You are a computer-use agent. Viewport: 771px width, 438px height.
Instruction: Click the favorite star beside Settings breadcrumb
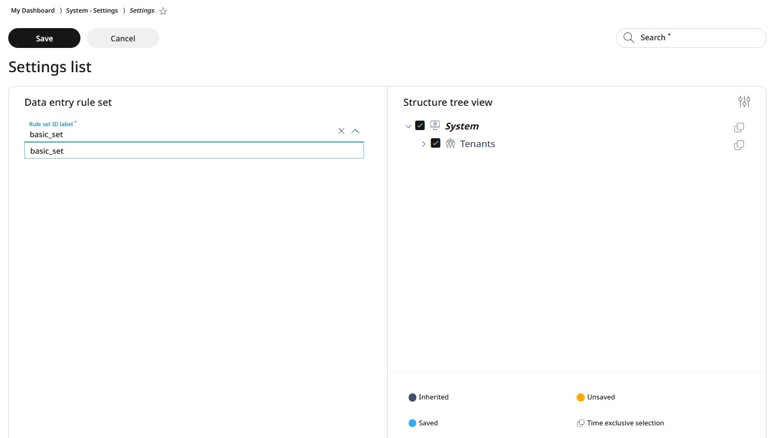click(163, 11)
